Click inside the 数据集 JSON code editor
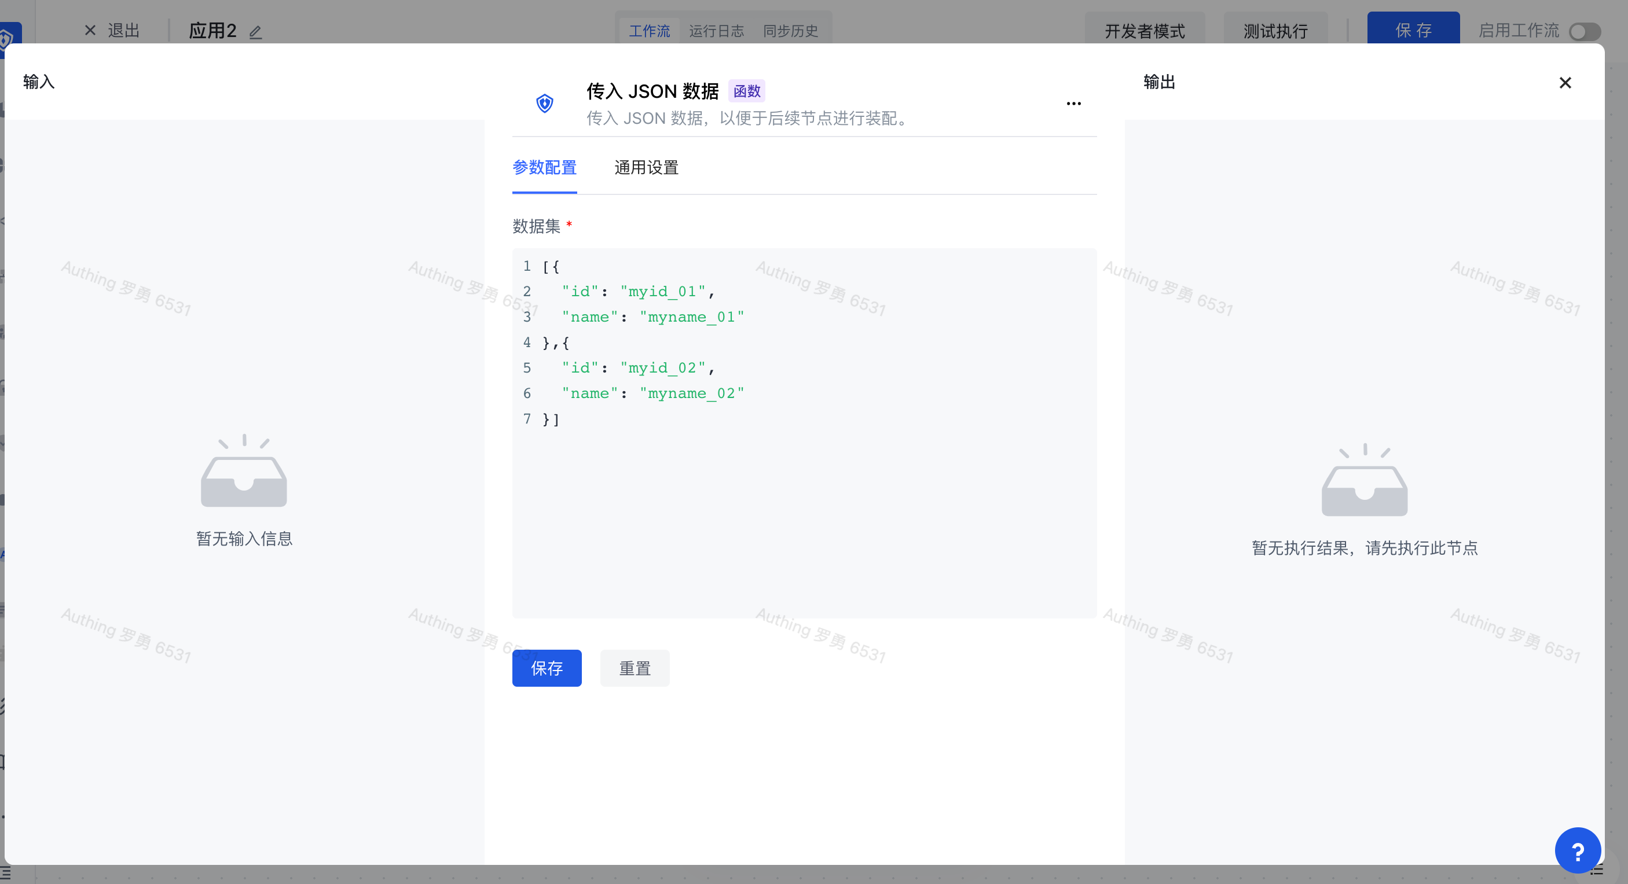1628x884 pixels. coord(804,505)
